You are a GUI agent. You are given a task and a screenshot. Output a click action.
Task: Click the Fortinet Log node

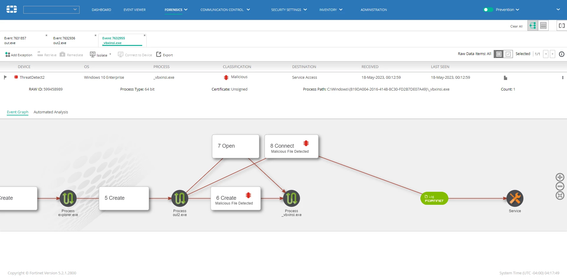coord(434,198)
